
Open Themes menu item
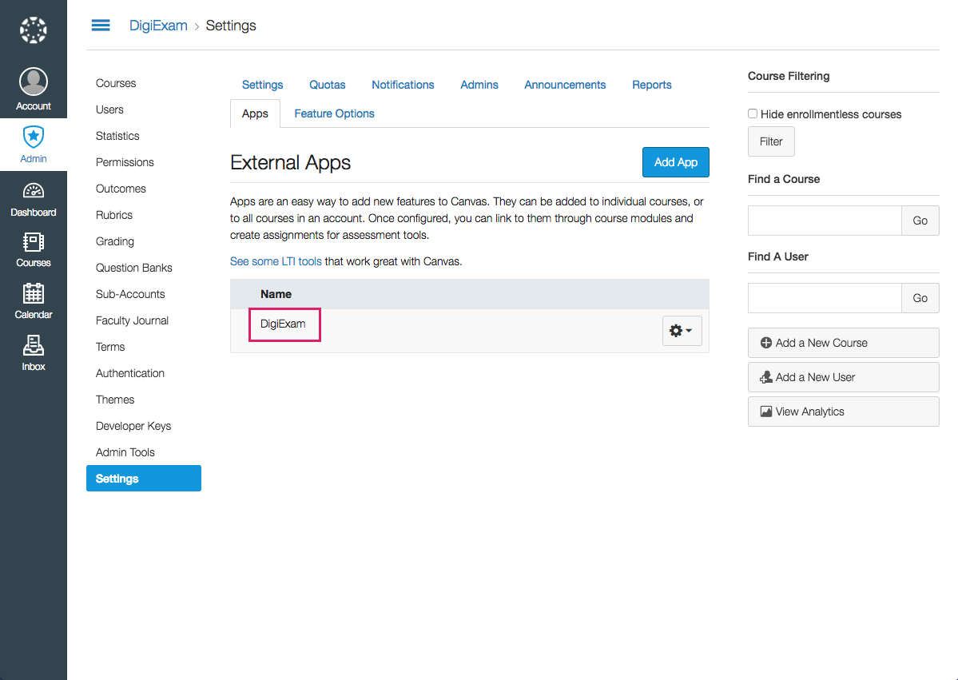(115, 399)
